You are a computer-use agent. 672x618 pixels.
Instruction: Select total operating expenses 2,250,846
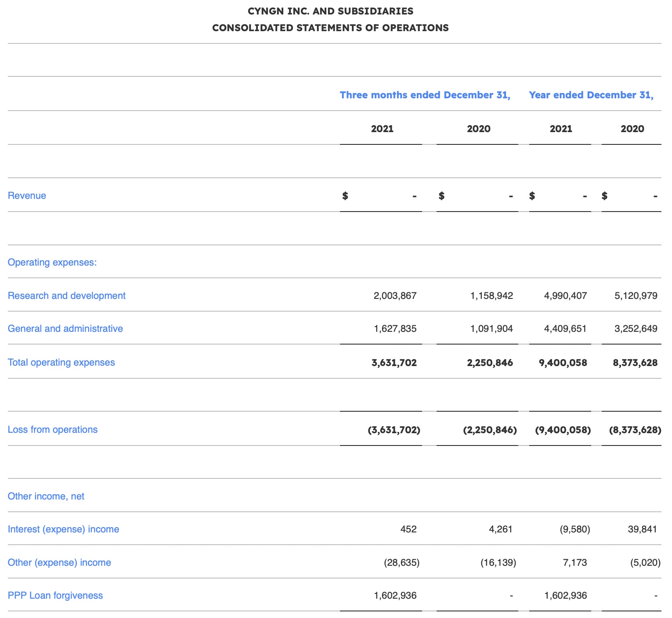tap(490, 363)
